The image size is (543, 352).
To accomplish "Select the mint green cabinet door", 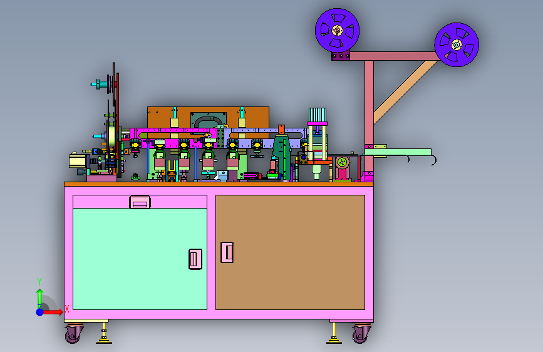I will tap(140, 259).
